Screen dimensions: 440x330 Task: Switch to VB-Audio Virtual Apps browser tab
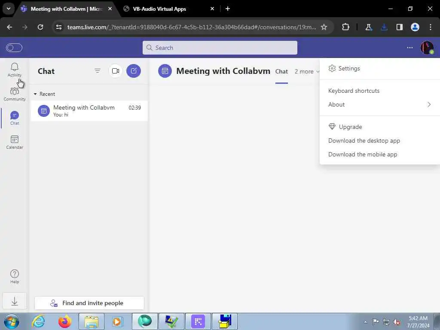[168, 9]
